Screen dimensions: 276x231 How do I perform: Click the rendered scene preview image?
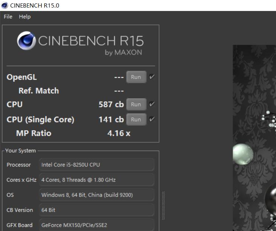click(255, 138)
